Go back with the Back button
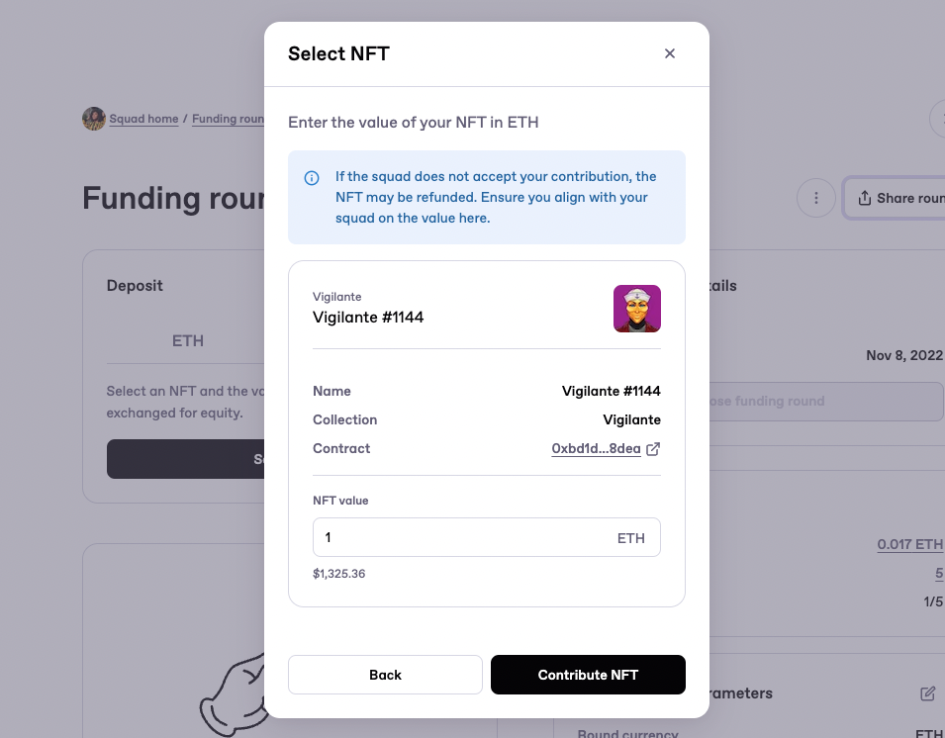Viewport: 945px width, 738px height. tap(385, 675)
